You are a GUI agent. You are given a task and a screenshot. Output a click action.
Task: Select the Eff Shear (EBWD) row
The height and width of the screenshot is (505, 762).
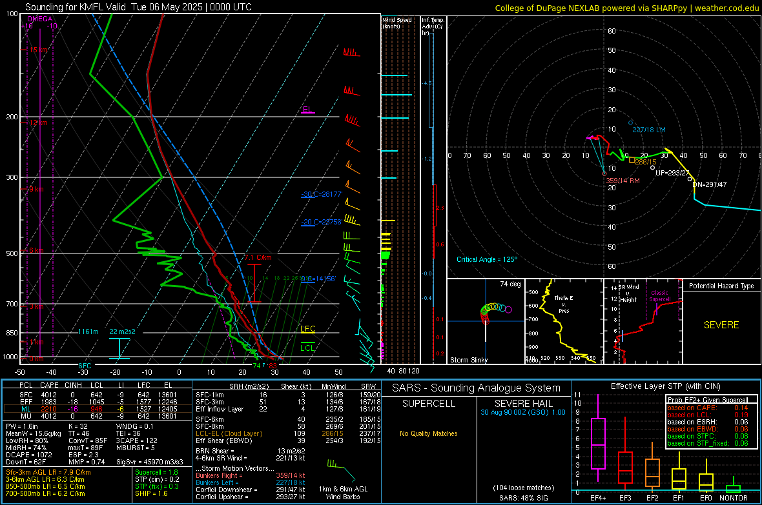point(288,441)
